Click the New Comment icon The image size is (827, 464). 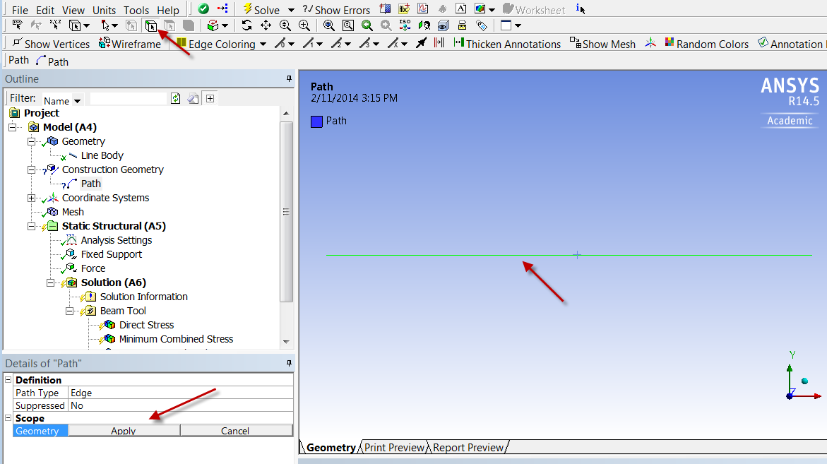click(x=404, y=9)
